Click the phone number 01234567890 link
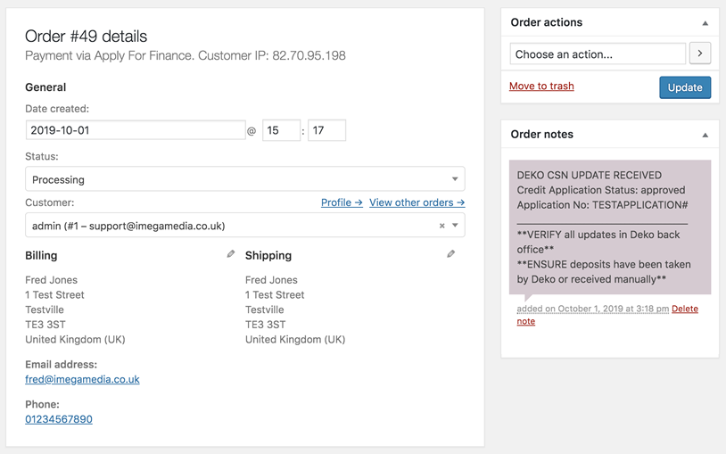 click(59, 419)
